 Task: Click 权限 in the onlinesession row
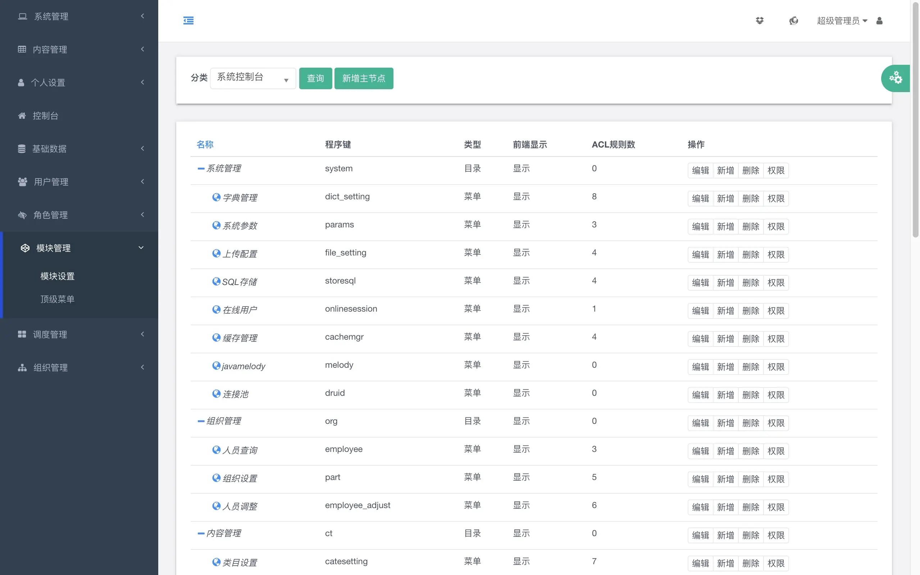pyautogui.click(x=776, y=311)
